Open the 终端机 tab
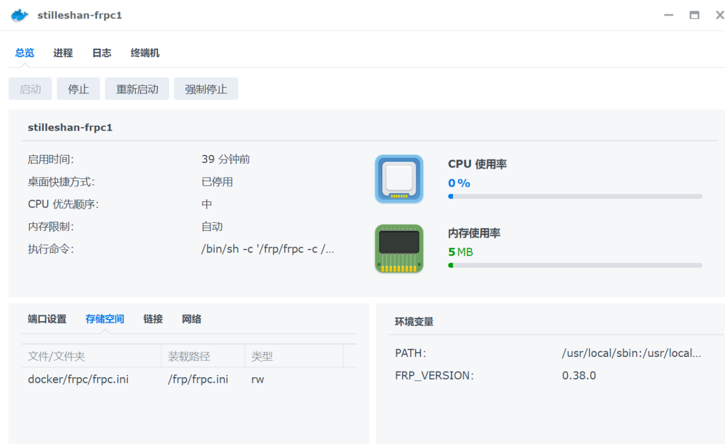The height and width of the screenshot is (444, 725). click(144, 53)
